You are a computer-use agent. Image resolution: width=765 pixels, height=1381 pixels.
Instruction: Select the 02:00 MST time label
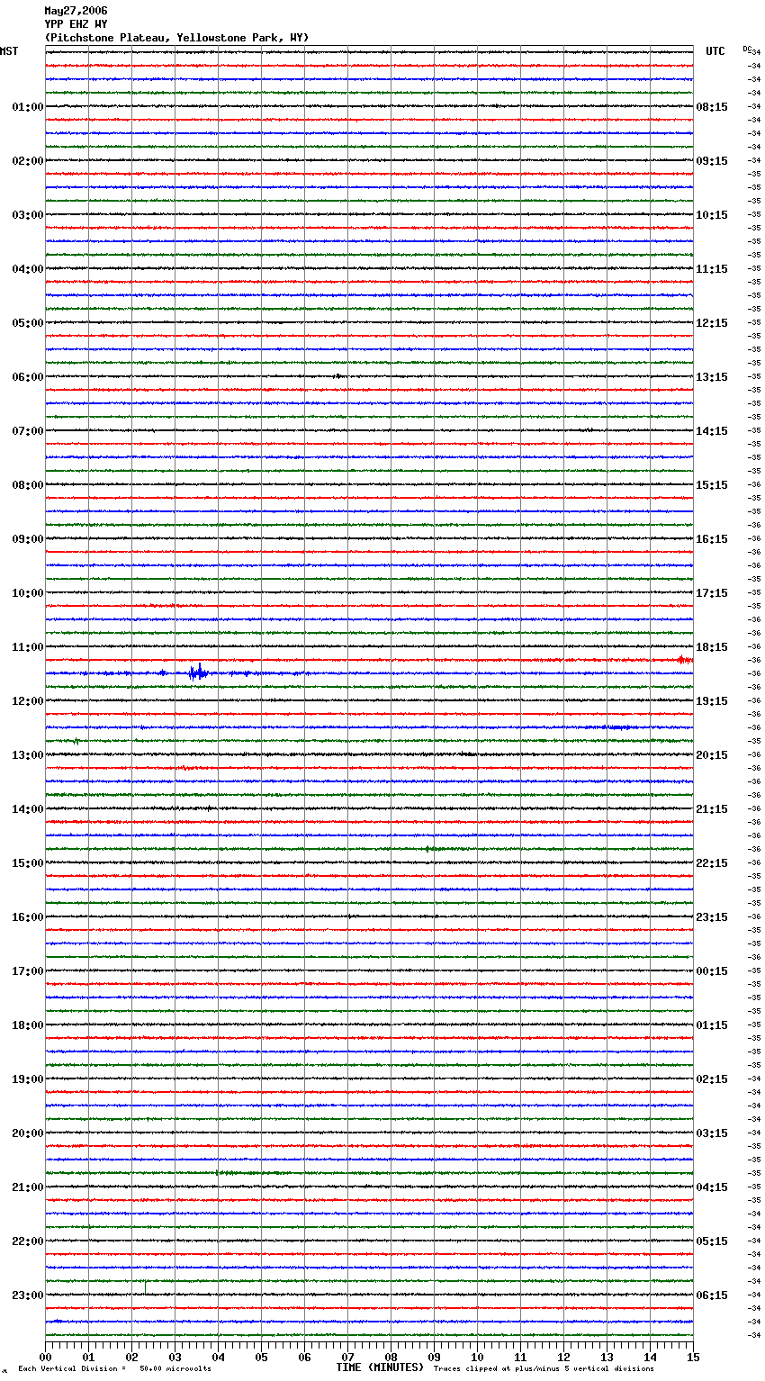(x=28, y=161)
